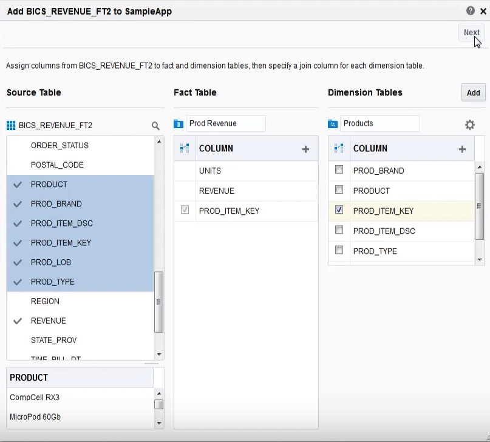Check the PROD_BRAND checkbox in the Products dimension

pyautogui.click(x=338, y=170)
